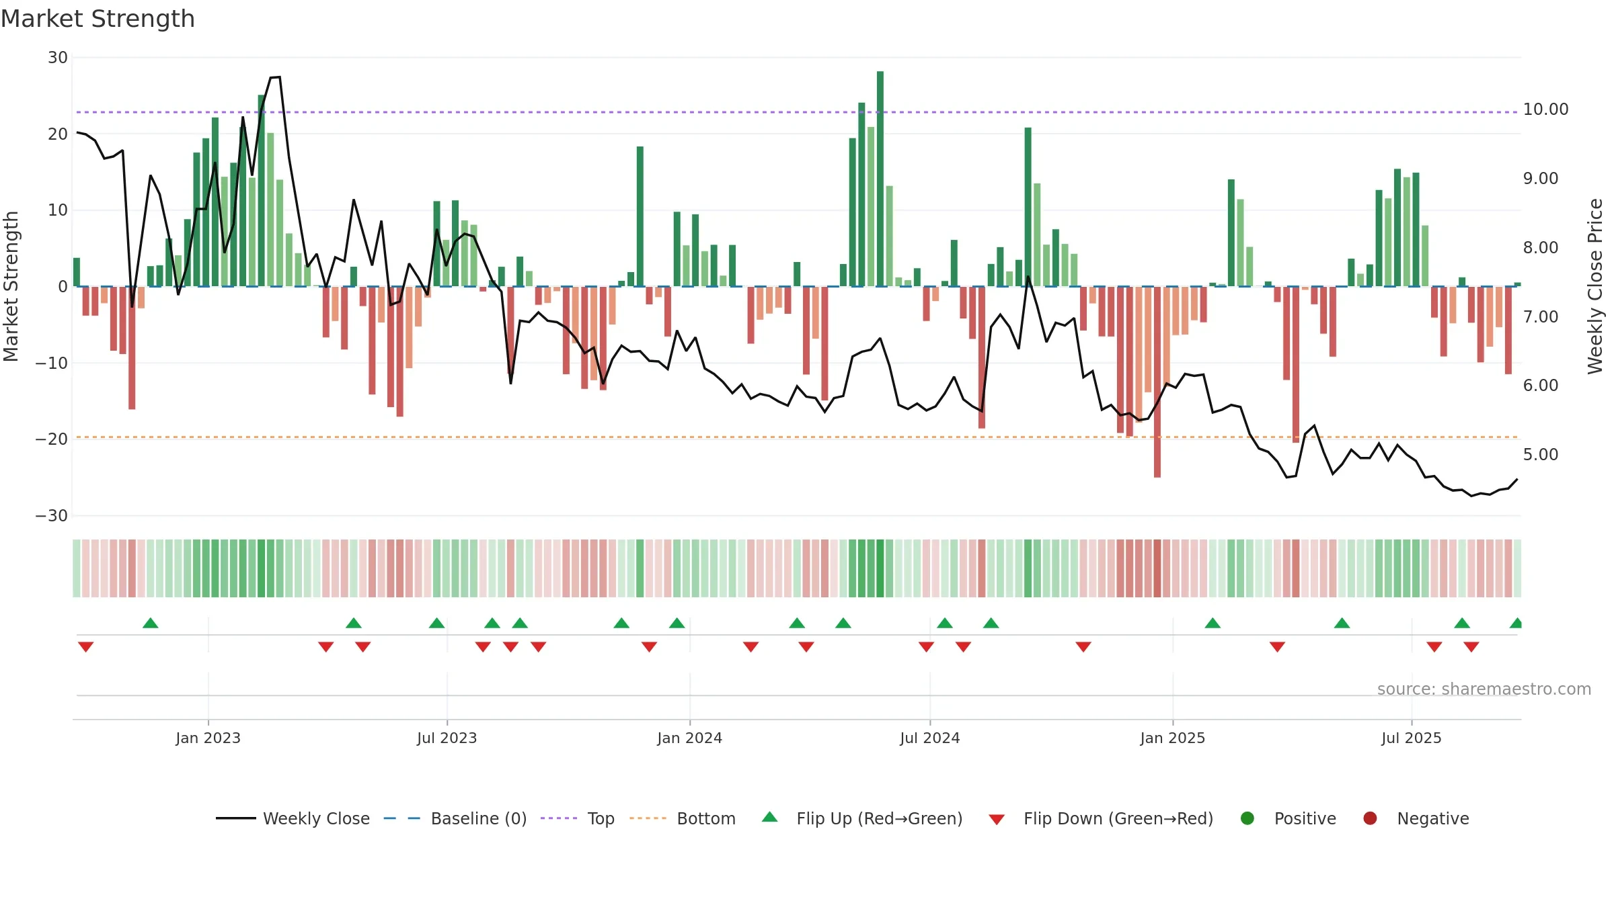Toggle the Flip Up (Red→Green) legend label
This screenshot has height=907, width=1614.
coord(880,818)
